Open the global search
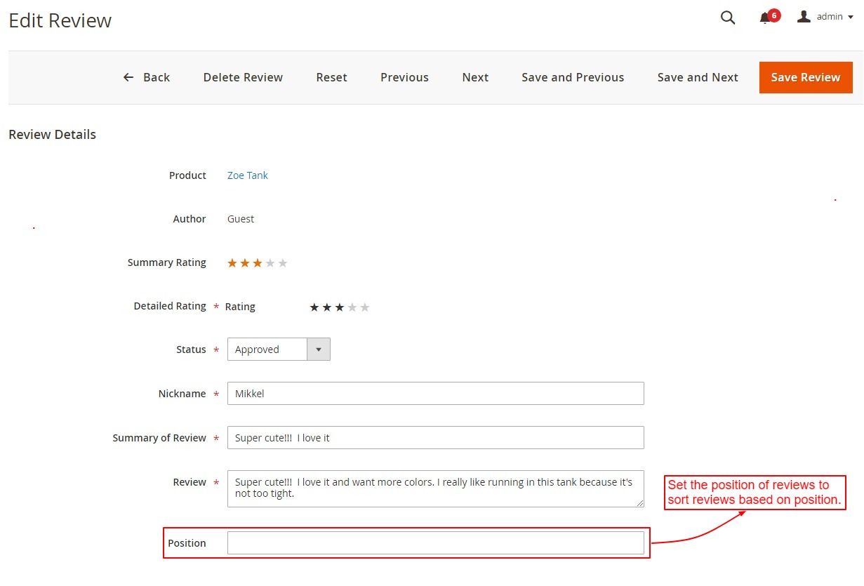 click(727, 18)
